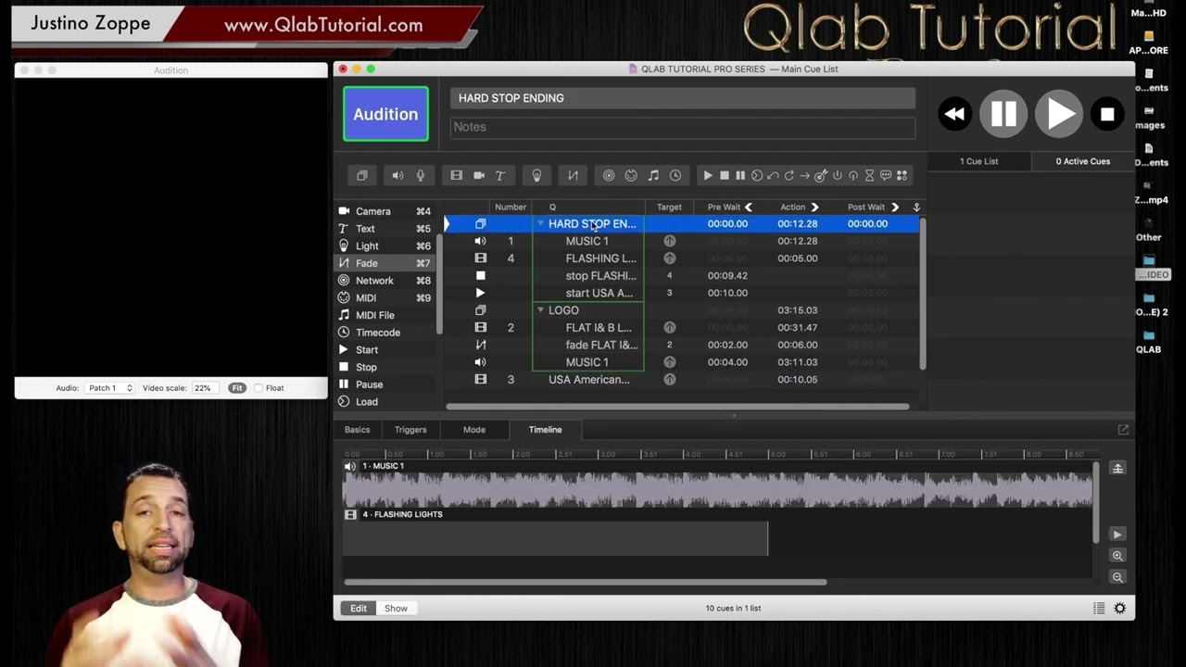1186x667 pixels.
Task: Toggle Fit video scale in Audition window
Action: [x=237, y=388]
